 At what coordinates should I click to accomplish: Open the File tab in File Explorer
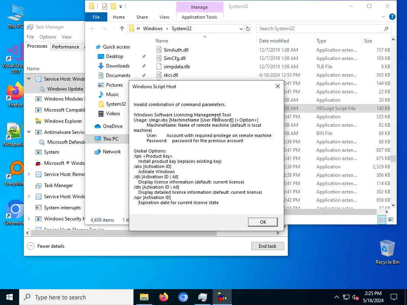pyautogui.click(x=96, y=17)
